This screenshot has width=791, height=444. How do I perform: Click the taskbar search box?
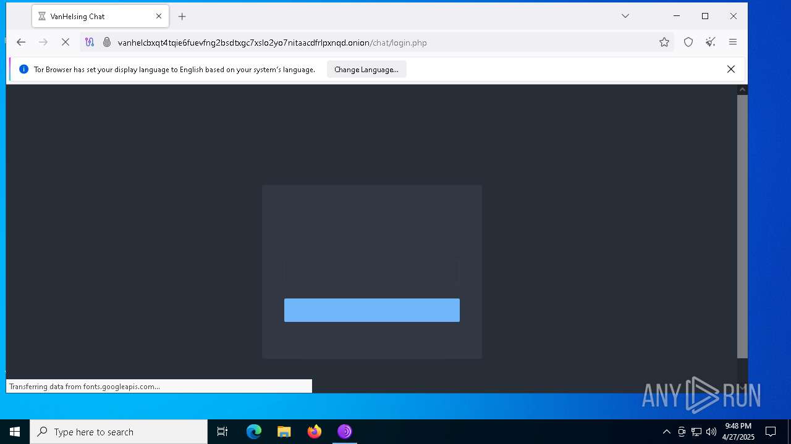[119, 432]
